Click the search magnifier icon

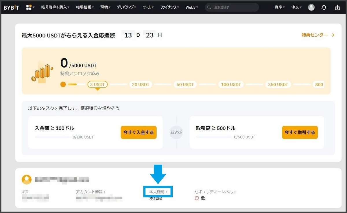[209, 8]
